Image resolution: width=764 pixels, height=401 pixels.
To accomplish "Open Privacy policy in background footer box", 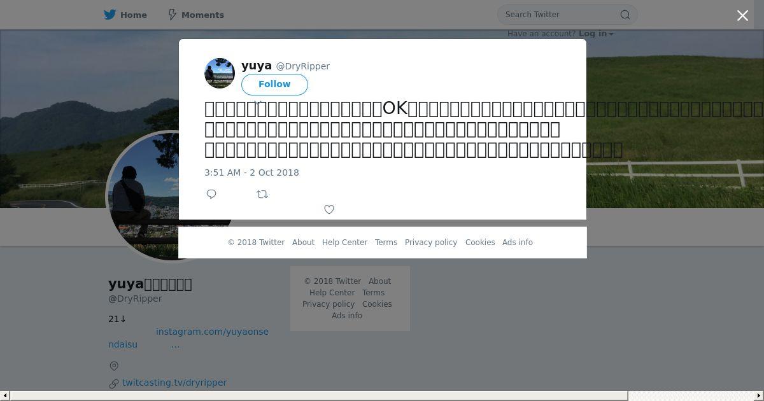I will tap(329, 304).
